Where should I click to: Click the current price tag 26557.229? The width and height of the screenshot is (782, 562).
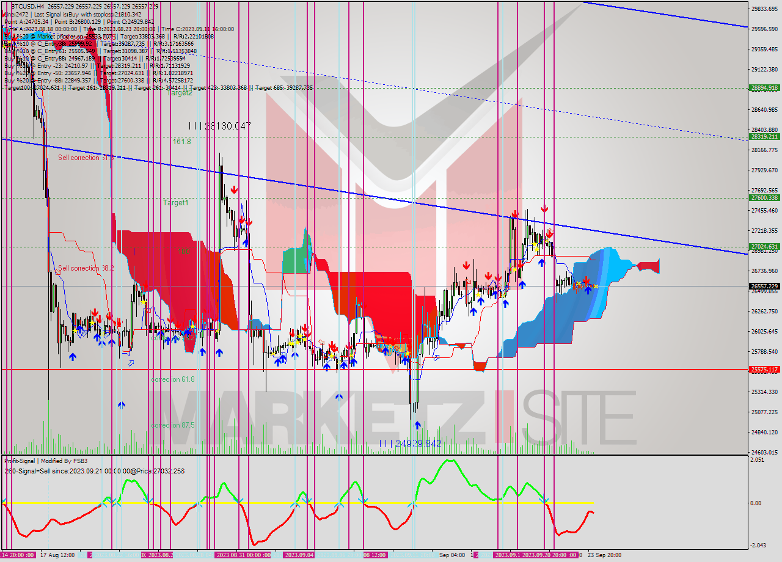pos(764,286)
